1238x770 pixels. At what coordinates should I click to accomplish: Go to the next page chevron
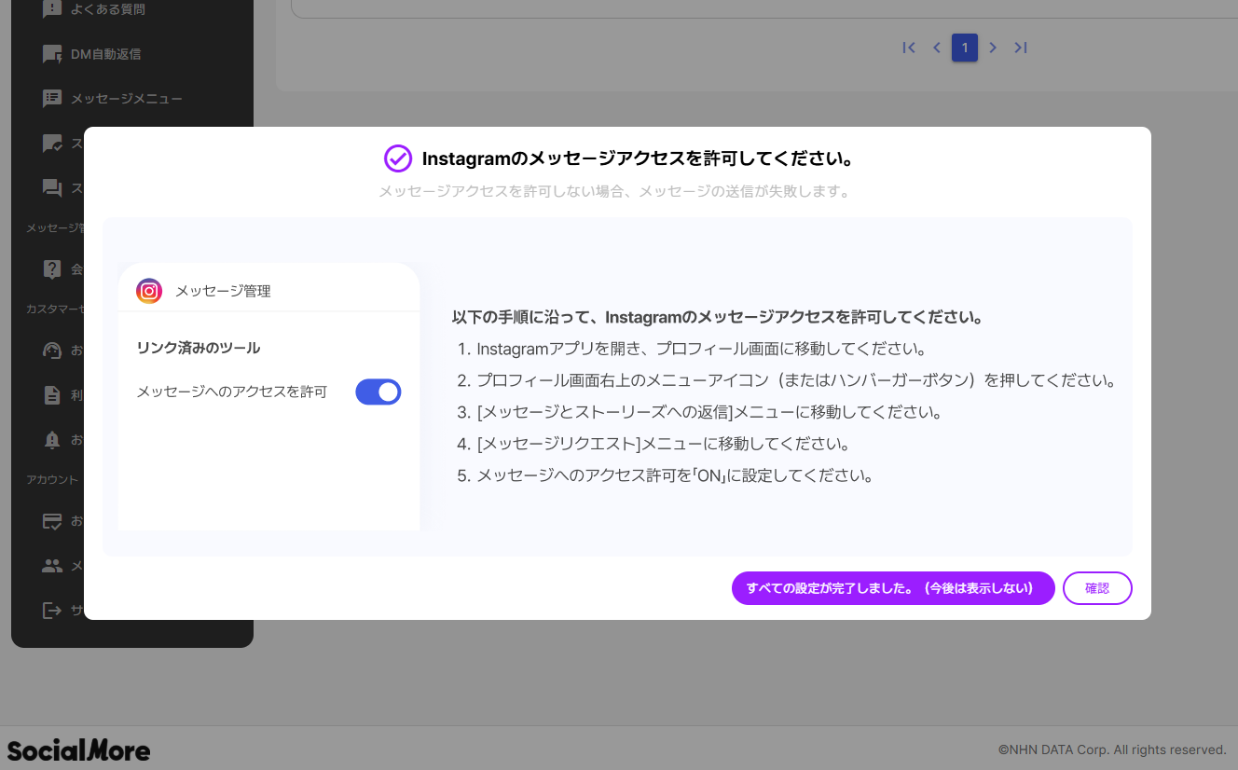993,48
